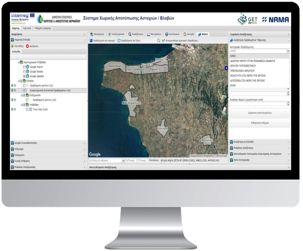This screenshot has height=251, width=303.
Task: Expand the Google Γεωκωδικοποίηση panel plus button
Action: (85, 143)
